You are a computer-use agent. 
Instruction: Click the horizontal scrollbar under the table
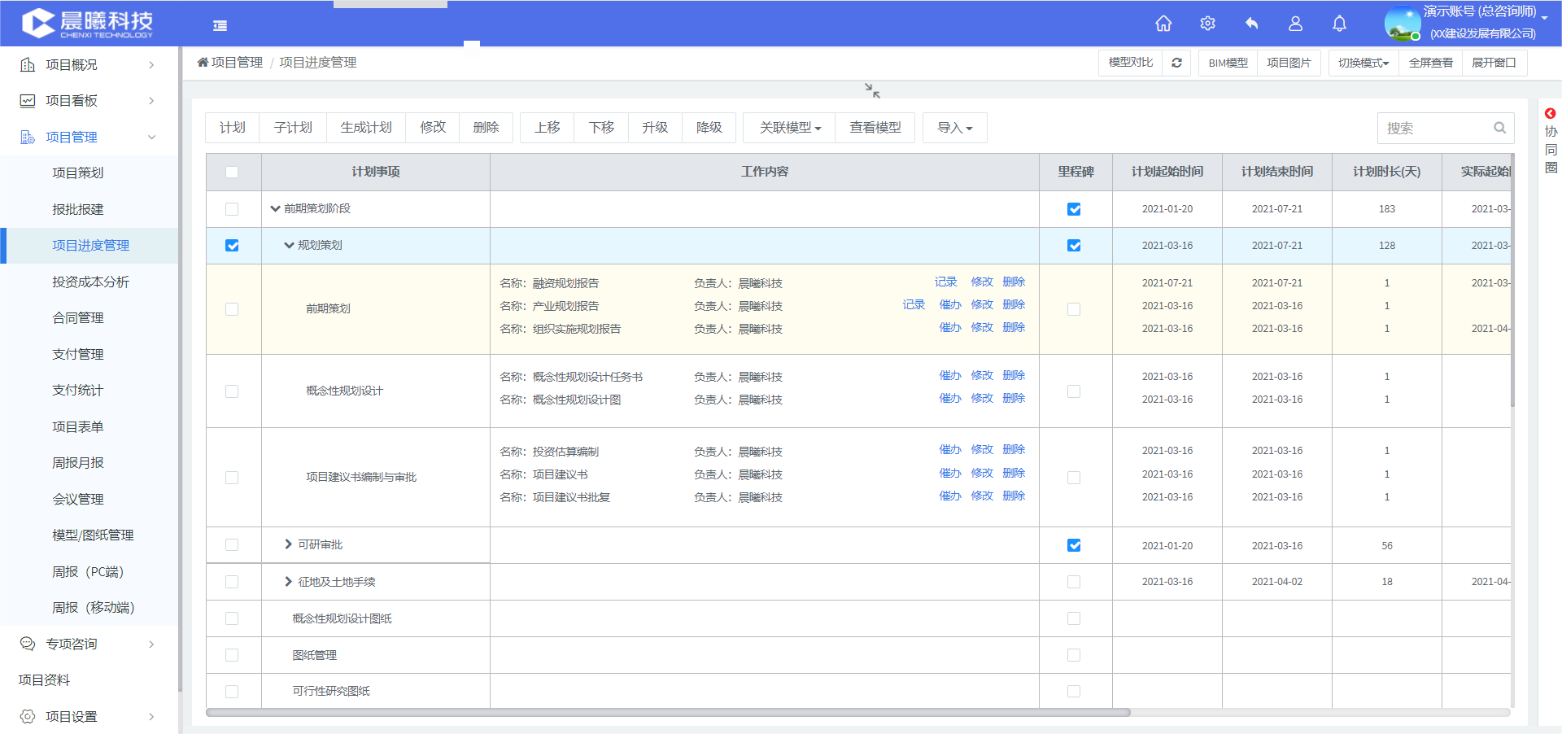(x=667, y=713)
